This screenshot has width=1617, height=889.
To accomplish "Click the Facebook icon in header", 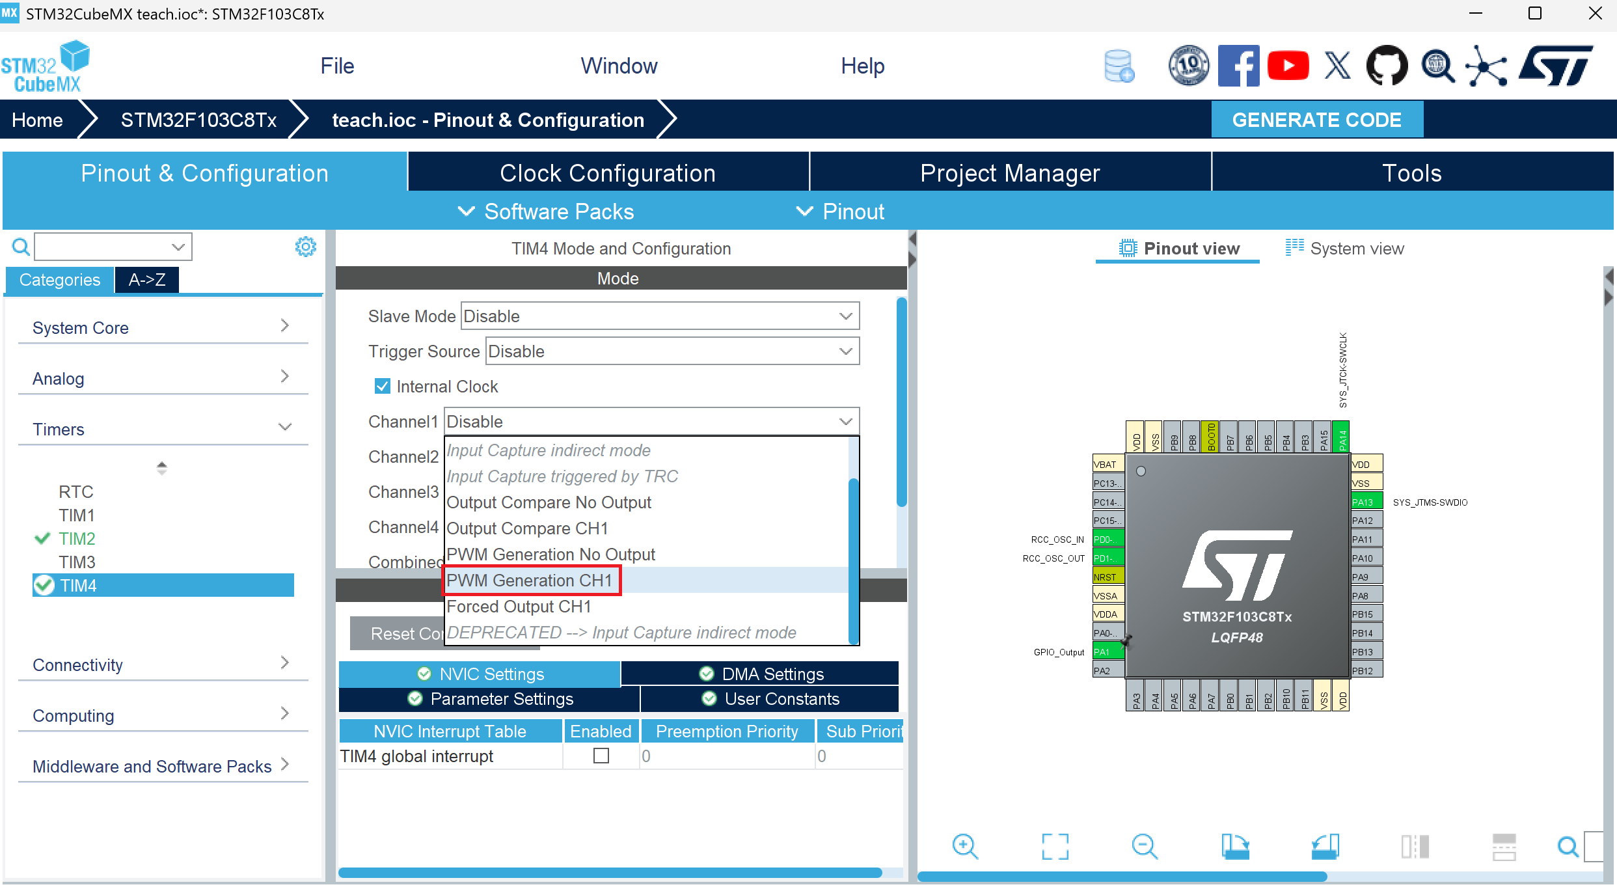I will pyautogui.click(x=1238, y=66).
